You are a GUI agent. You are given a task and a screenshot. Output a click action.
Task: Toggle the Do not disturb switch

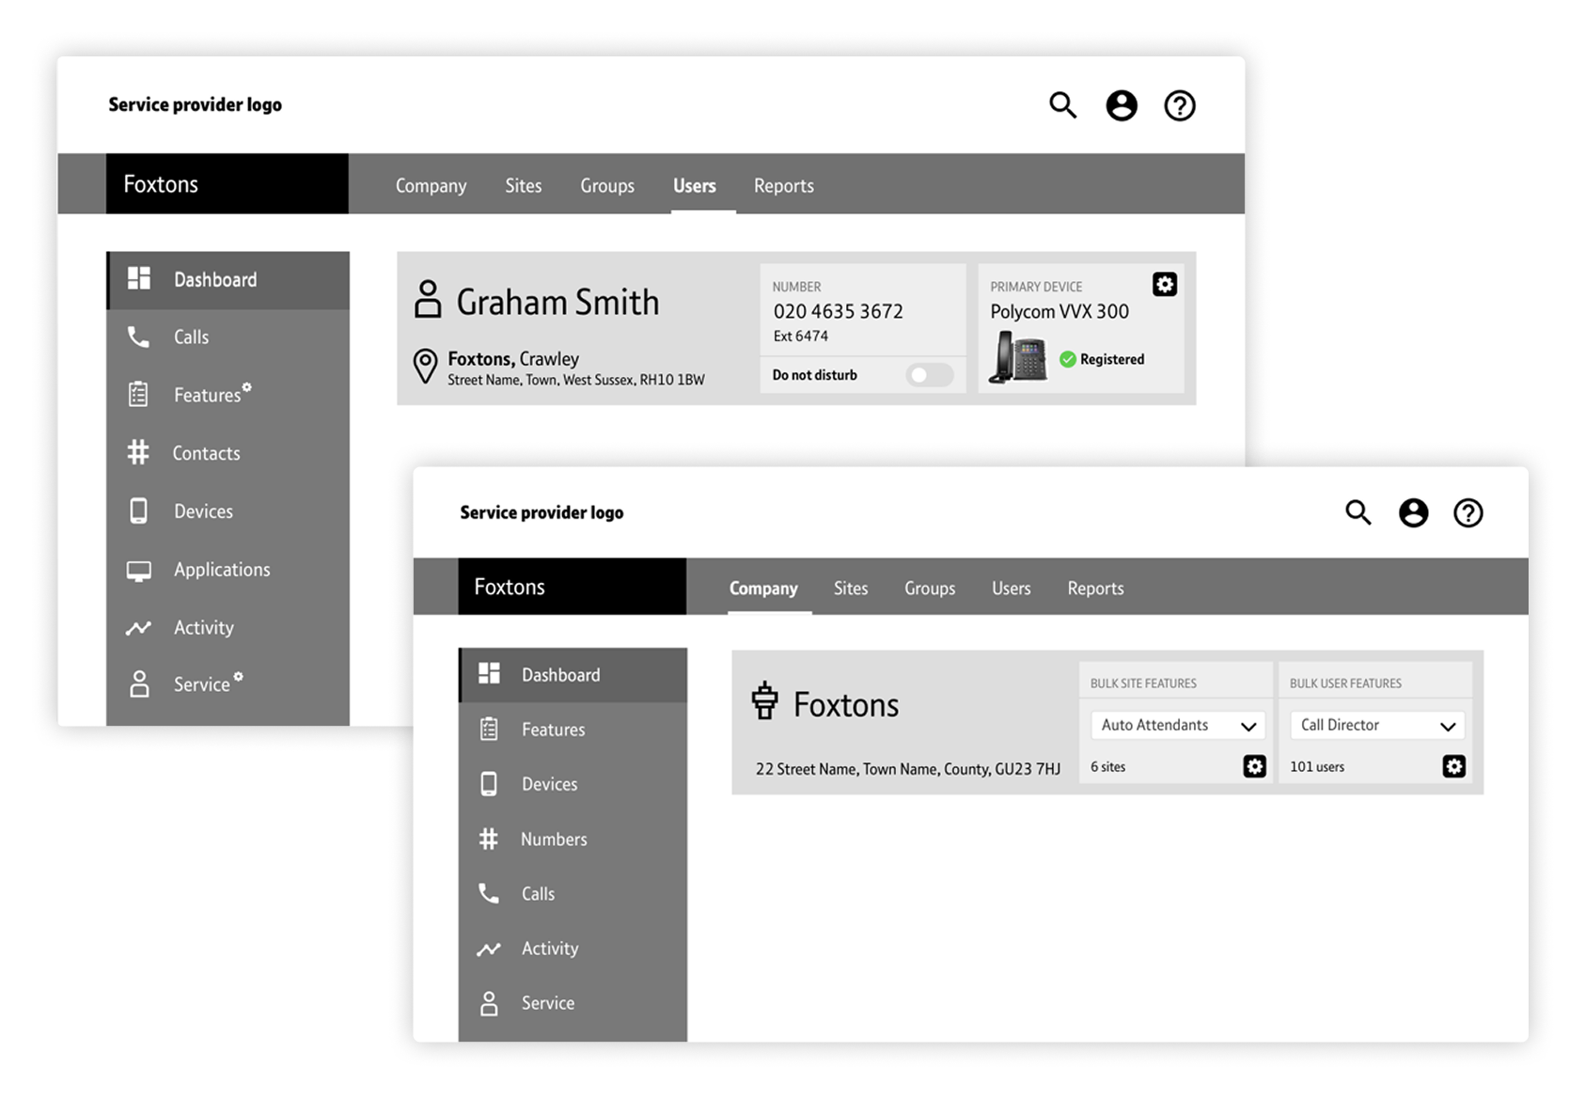[929, 375]
